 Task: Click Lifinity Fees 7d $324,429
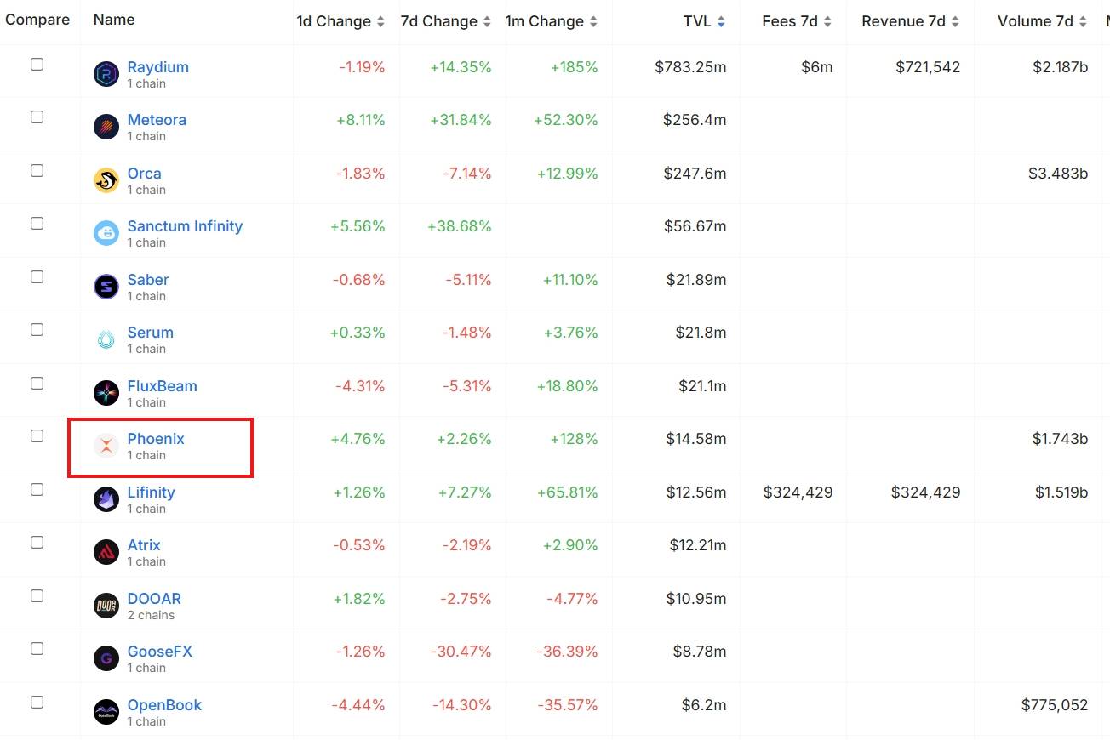pyautogui.click(x=798, y=492)
